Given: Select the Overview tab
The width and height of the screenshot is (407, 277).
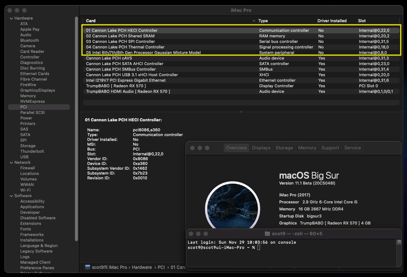Looking at the screenshot, I should pyautogui.click(x=236, y=148).
